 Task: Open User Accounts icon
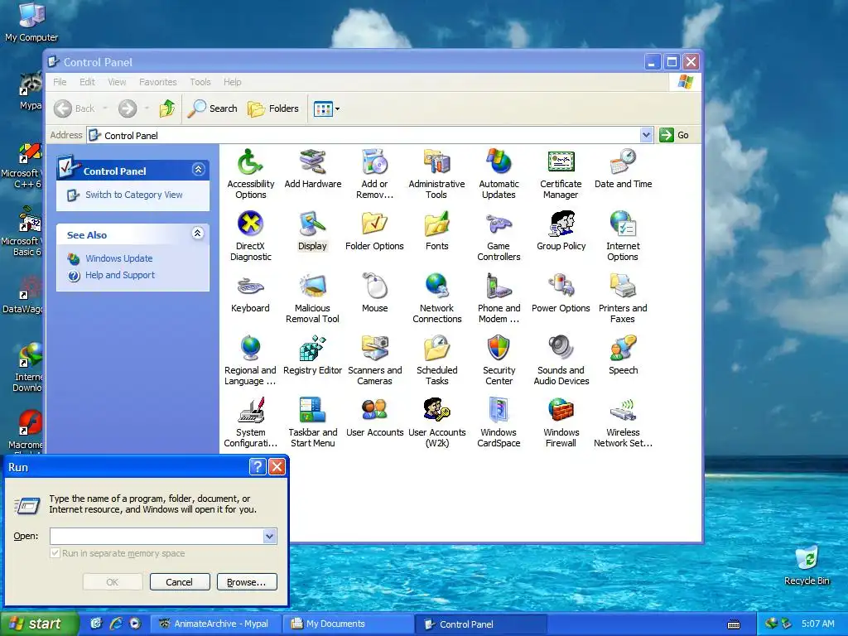375,410
